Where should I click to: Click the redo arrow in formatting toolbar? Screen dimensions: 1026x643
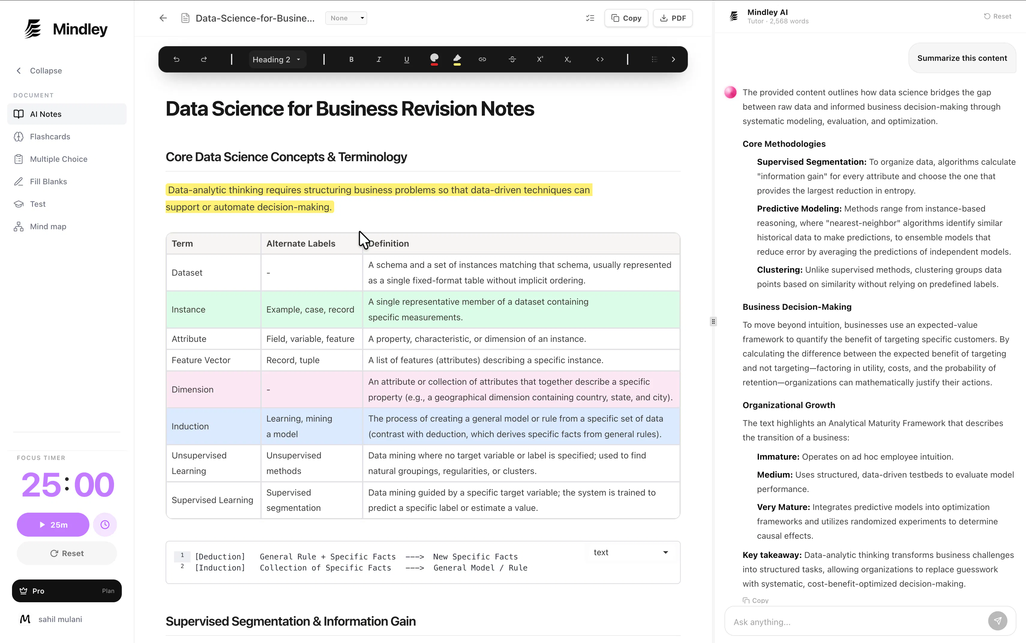204,60
